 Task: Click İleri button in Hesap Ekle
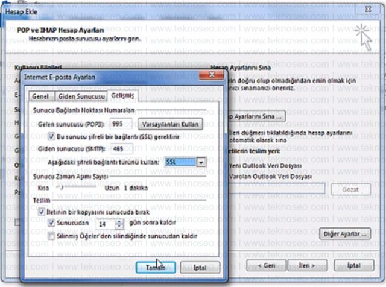click(x=307, y=266)
